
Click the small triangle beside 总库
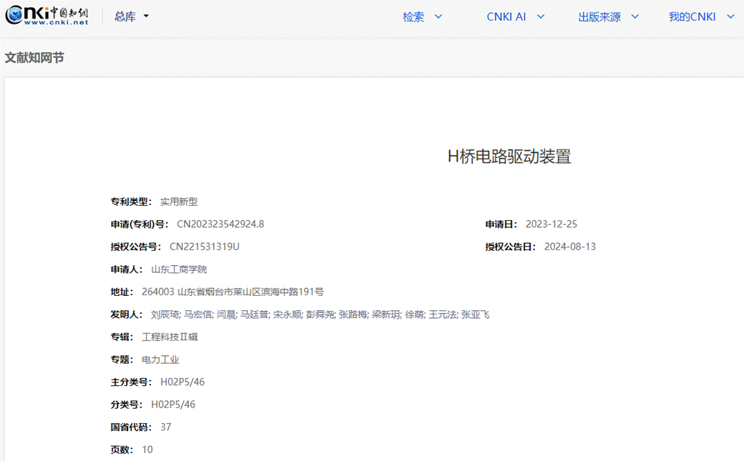click(146, 16)
